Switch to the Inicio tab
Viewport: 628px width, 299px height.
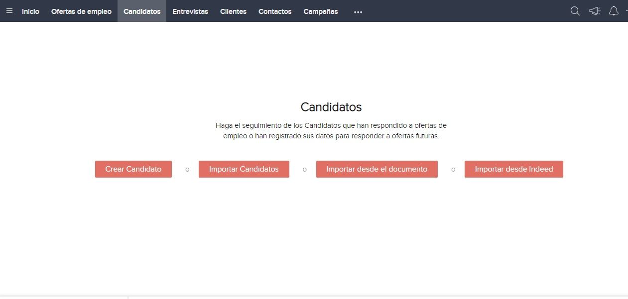coord(30,11)
